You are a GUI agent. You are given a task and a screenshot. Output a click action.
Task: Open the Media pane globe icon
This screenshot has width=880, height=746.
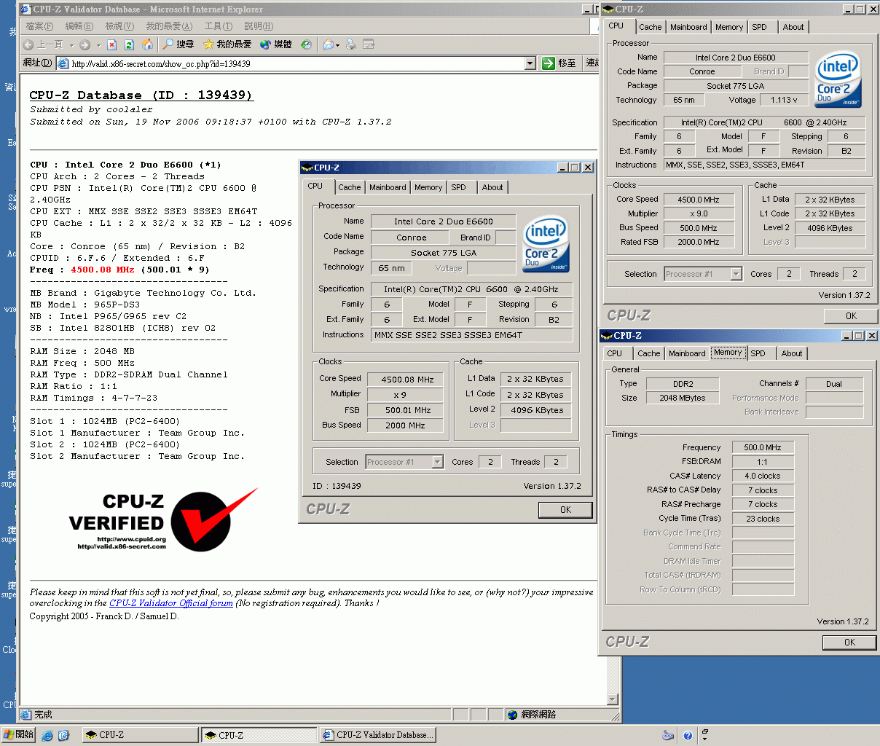click(265, 44)
